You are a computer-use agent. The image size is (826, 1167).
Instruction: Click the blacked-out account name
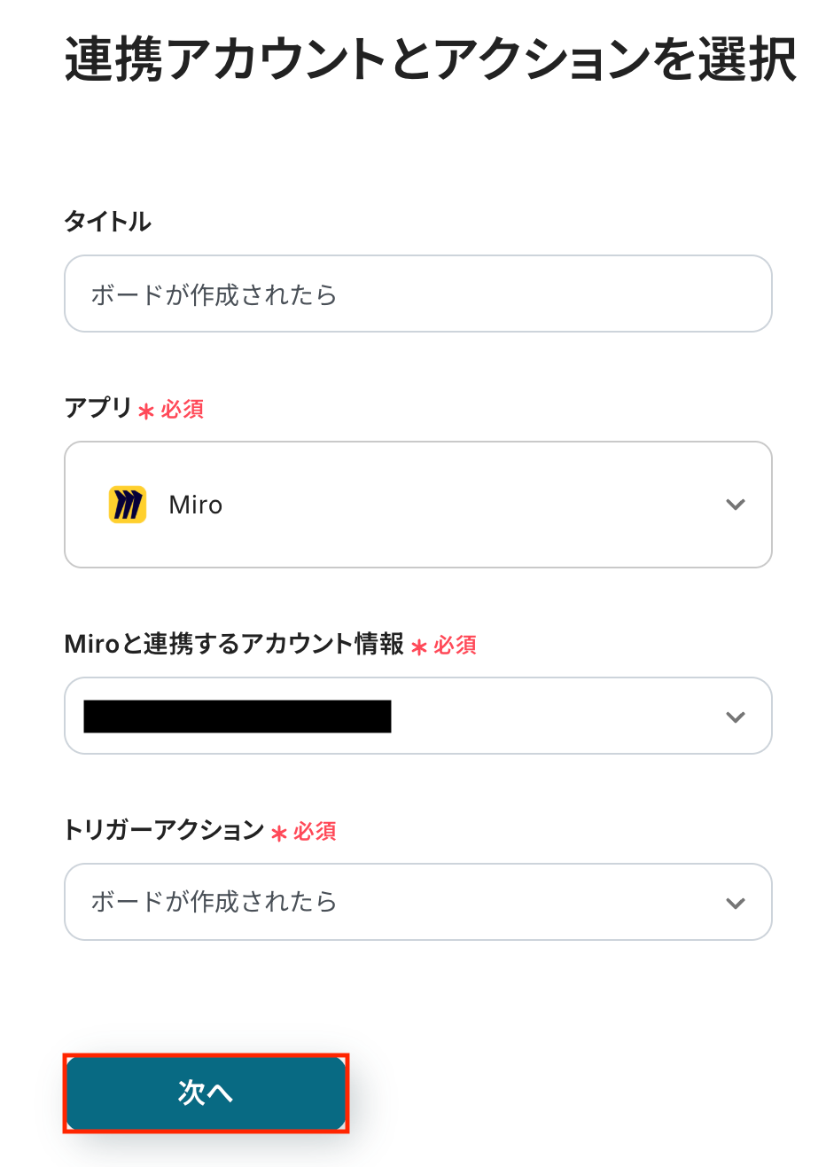pyautogui.click(x=238, y=717)
